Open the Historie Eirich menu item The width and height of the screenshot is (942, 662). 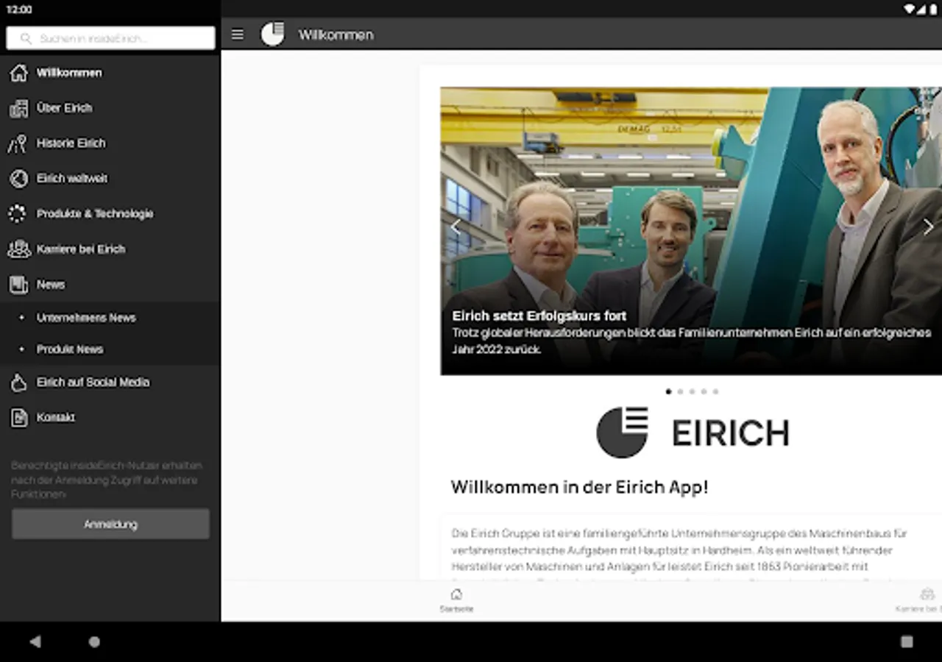pos(110,143)
